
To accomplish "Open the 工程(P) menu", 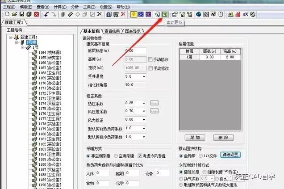I will click(x=9, y=7).
